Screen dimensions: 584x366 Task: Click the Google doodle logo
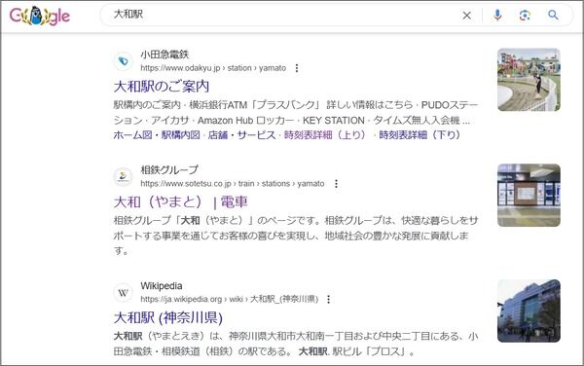point(40,16)
